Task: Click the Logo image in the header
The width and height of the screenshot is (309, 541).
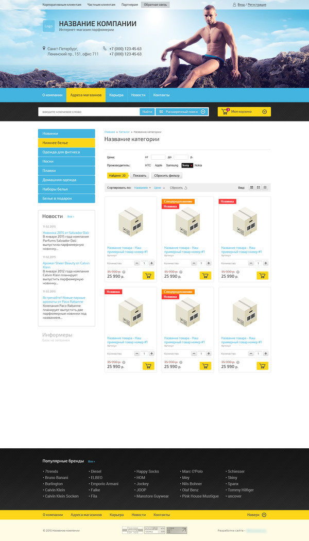Action: point(48,26)
